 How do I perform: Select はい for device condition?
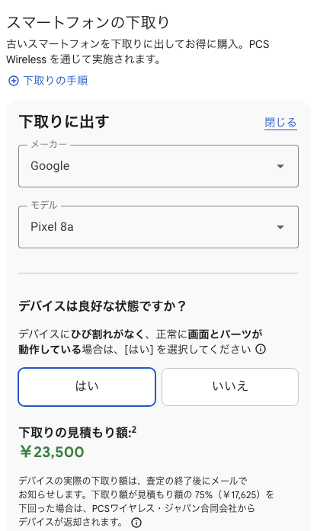pyautogui.click(x=87, y=387)
